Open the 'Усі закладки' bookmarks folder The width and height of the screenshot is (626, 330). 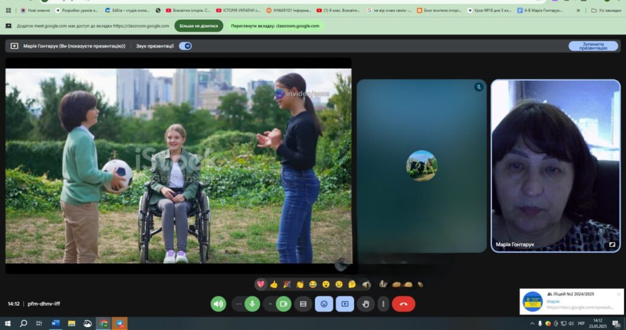coord(606,10)
